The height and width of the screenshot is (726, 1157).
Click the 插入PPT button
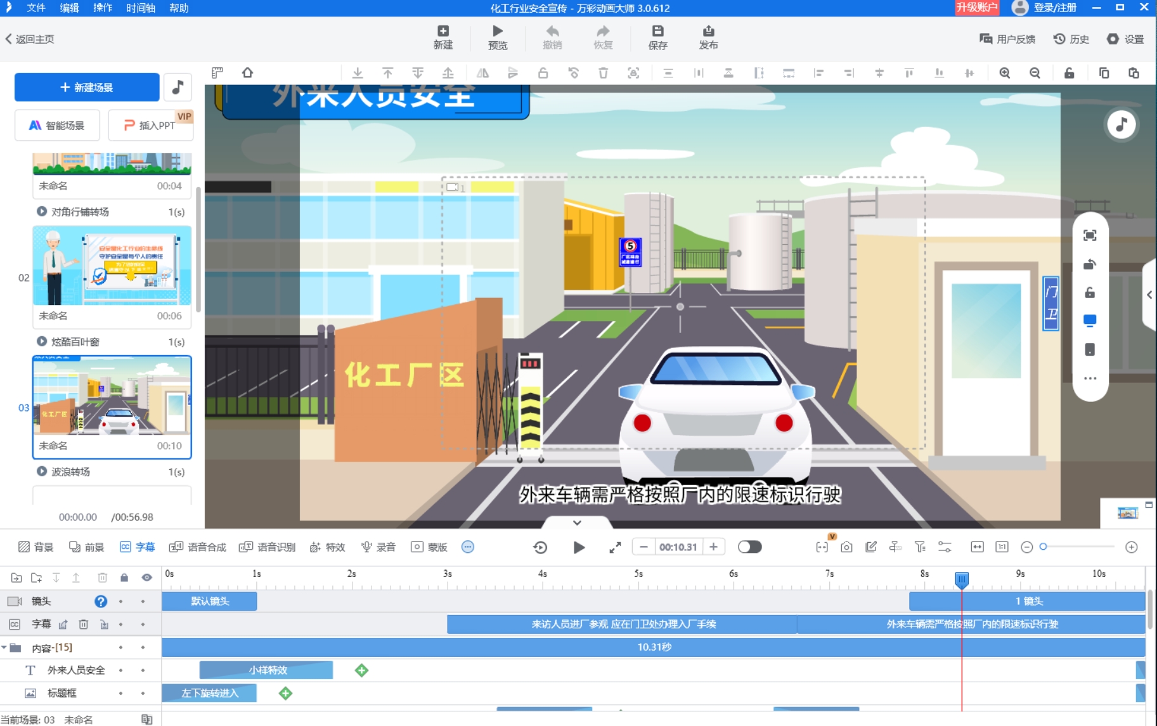(150, 126)
